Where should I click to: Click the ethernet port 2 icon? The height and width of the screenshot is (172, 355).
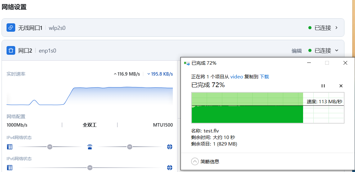(11, 50)
